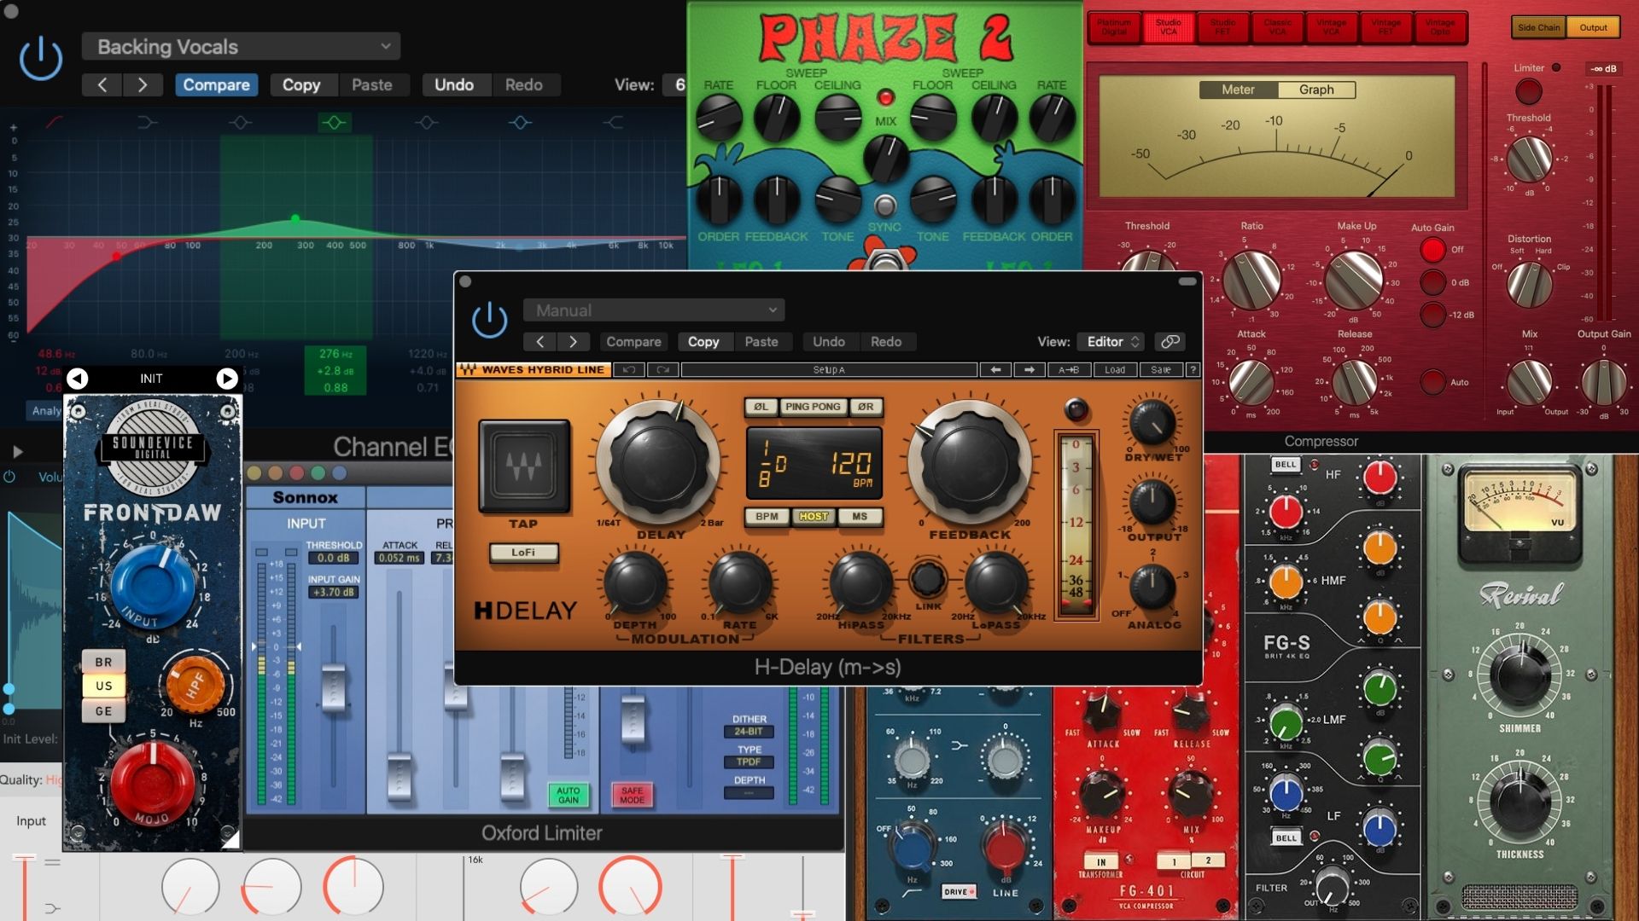Open the Manual preset menu on H-Delay
Image resolution: width=1639 pixels, height=921 pixels.
pyautogui.click(x=653, y=310)
